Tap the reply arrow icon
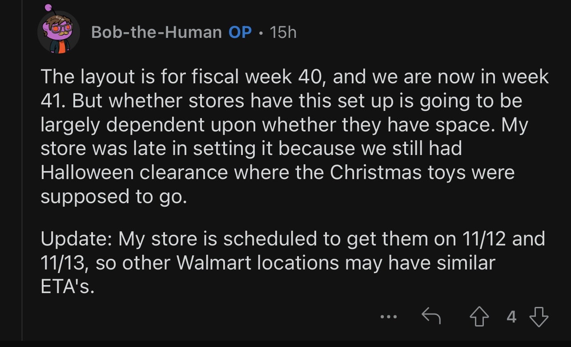 point(430,317)
